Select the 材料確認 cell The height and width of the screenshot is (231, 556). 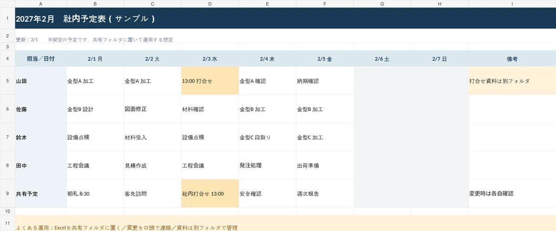coord(210,109)
